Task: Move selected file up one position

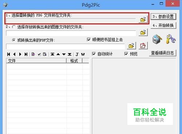Action: (x=58, y=54)
